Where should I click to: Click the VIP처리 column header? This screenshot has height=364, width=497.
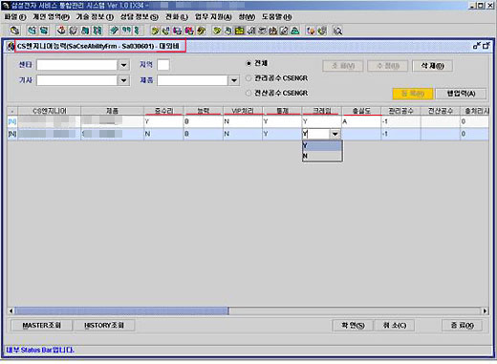[243, 111]
